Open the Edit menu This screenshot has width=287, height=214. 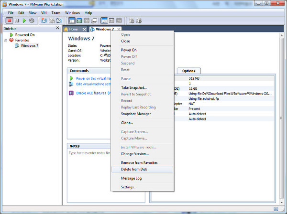[x=21, y=13]
